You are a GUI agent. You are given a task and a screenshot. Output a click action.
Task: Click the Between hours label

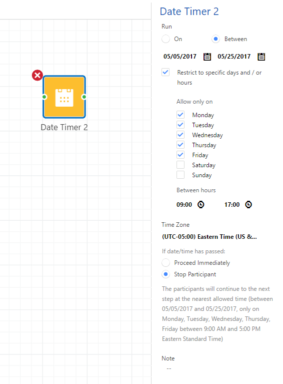point(196,190)
